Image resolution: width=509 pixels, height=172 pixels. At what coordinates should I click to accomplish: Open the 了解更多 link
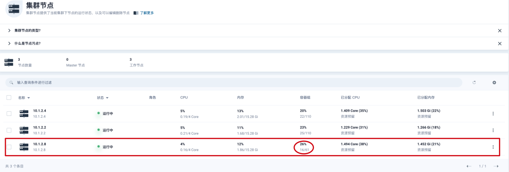point(147,13)
